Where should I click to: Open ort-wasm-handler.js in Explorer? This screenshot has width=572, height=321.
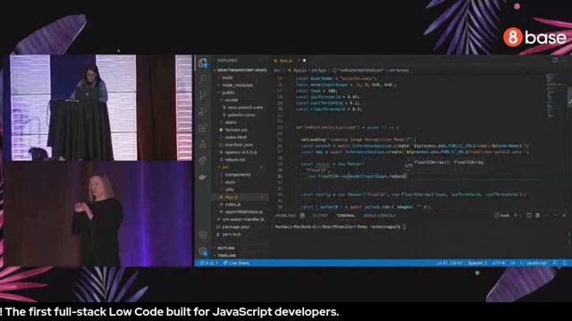(x=243, y=219)
